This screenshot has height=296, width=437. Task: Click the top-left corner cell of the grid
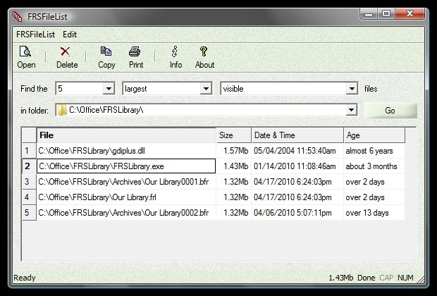(29, 135)
